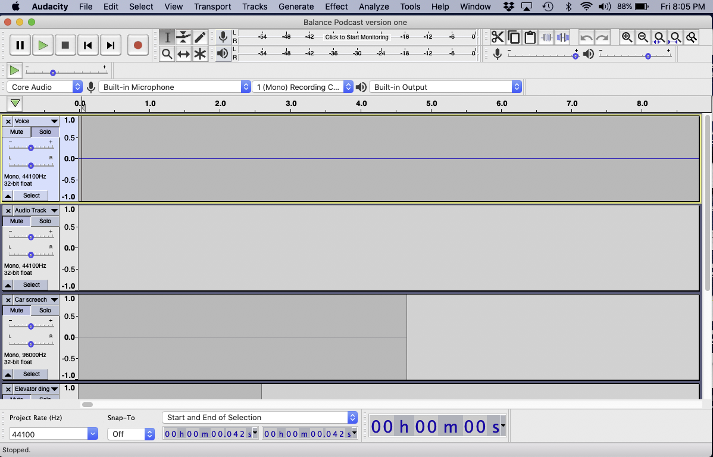
Task: Adjust the Voice track gain slider
Action: click(x=31, y=148)
